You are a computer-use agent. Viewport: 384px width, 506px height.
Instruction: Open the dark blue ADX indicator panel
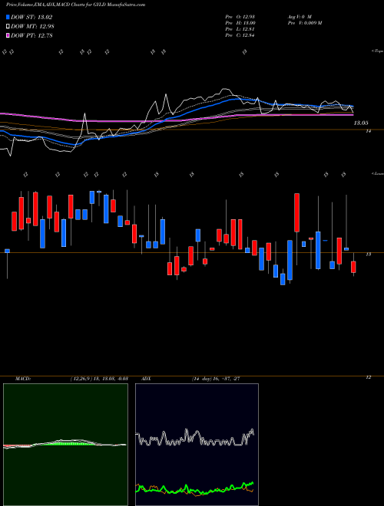point(197,445)
